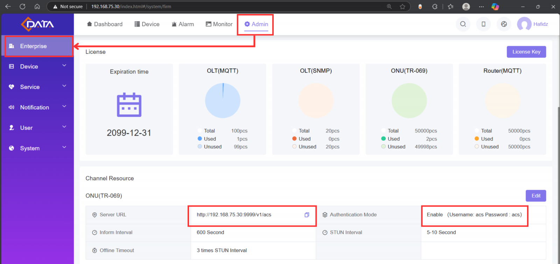Click the C-DATA logo
Image resolution: width=560 pixels, height=264 pixels.
click(37, 24)
